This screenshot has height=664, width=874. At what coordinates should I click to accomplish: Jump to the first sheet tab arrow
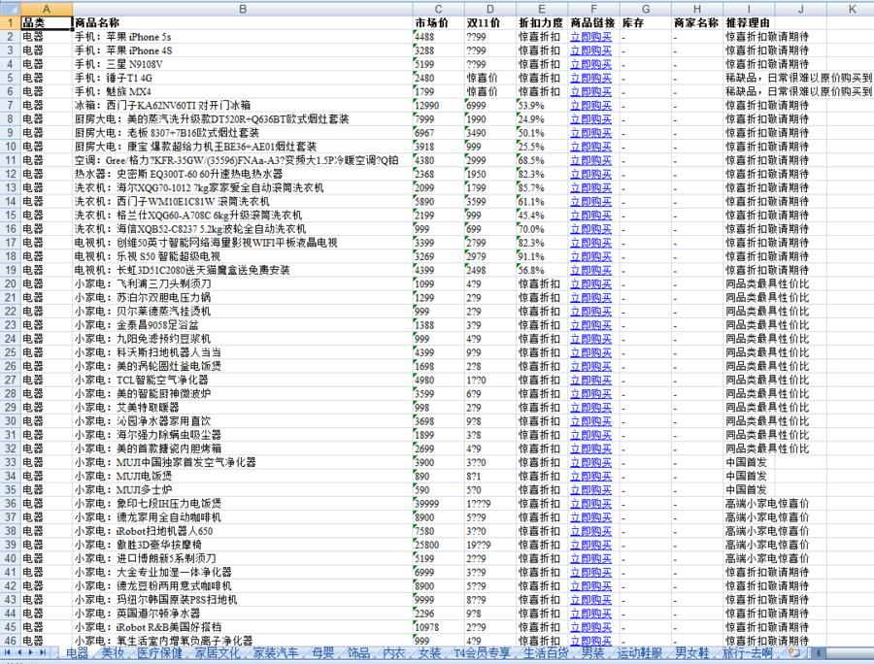tap(8, 652)
